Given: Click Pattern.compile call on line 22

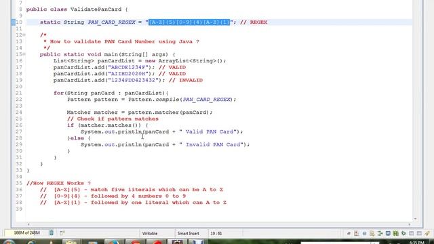Looking at the screenshot, I should click(182, 100).
